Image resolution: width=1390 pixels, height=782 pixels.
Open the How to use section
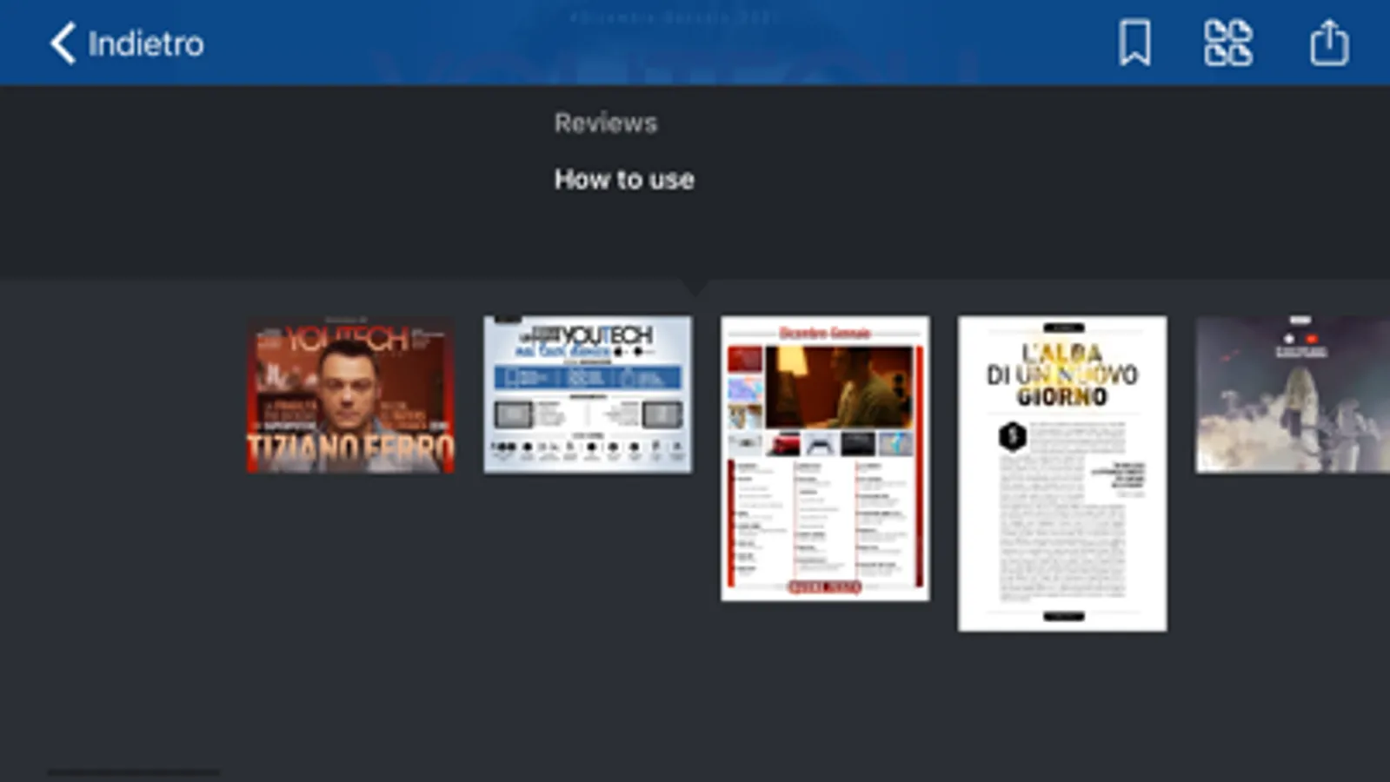[x=624, y=180]
